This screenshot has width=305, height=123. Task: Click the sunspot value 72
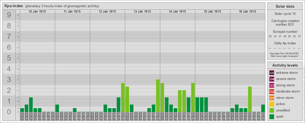pos(299,36)
